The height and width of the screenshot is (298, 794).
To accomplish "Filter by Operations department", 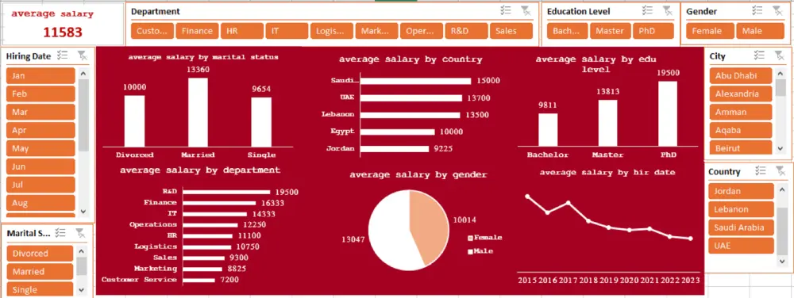I will pos(422,31).
